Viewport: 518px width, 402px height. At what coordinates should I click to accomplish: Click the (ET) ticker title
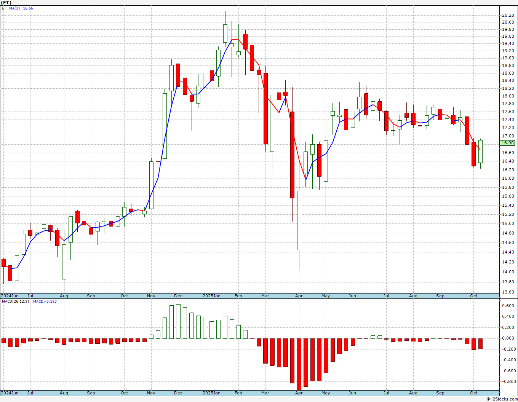pos(6,2)
